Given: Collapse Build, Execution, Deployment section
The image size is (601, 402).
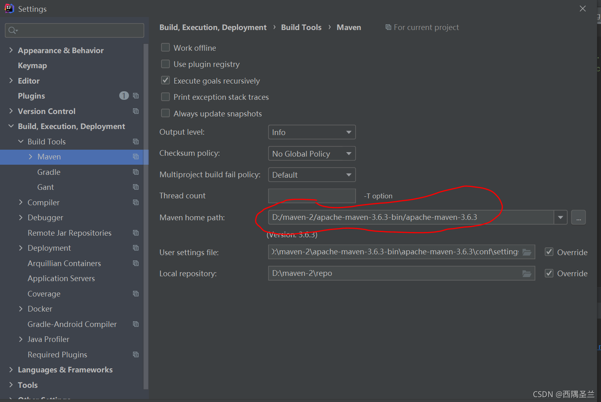Looking at the screenshot, I should click(11, 126).
